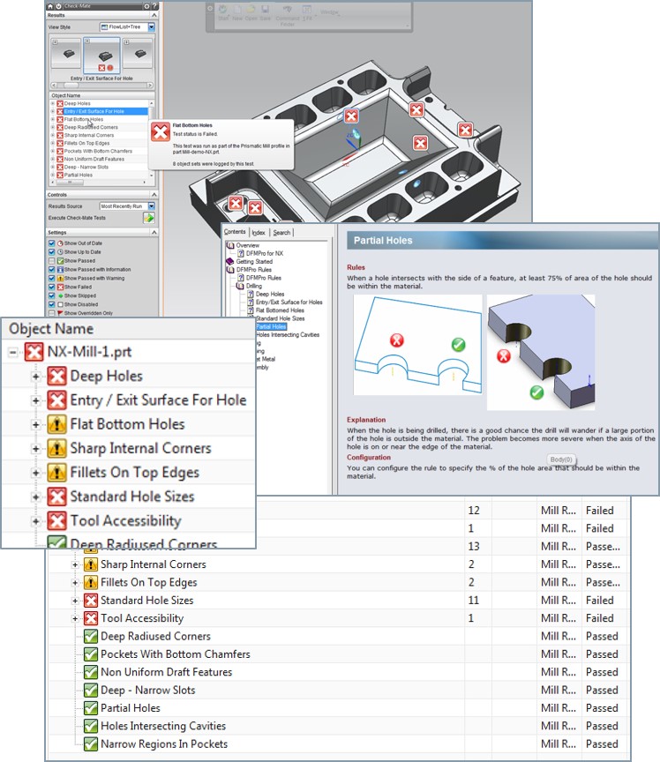The image size is (660, 762).
Task: Click thumbnail strip right scroll arrow
Action: pyautogui.click(x=150, y=85)
